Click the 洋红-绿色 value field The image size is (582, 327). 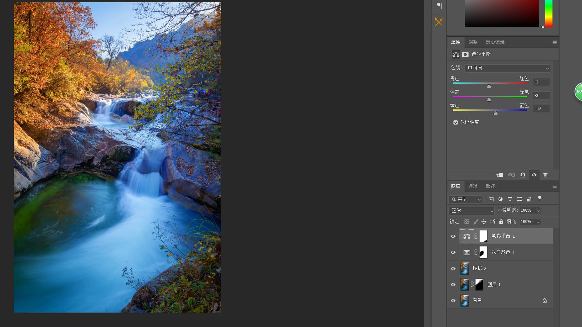(541, 96)
